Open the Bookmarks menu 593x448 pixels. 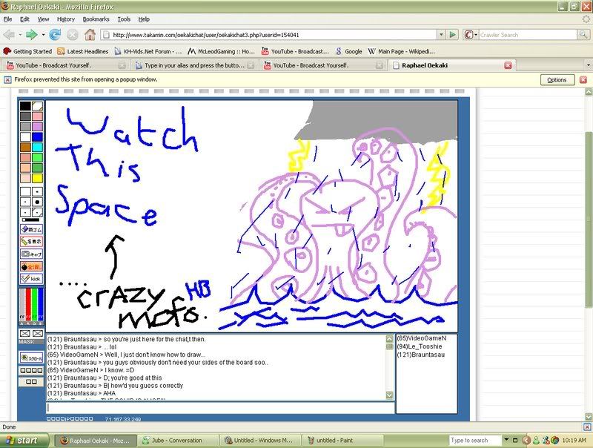tap(95, 19)
